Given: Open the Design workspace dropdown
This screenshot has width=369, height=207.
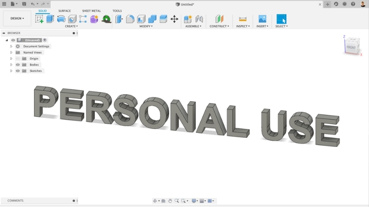Looking at the screenshot, I should pos(18,18).
